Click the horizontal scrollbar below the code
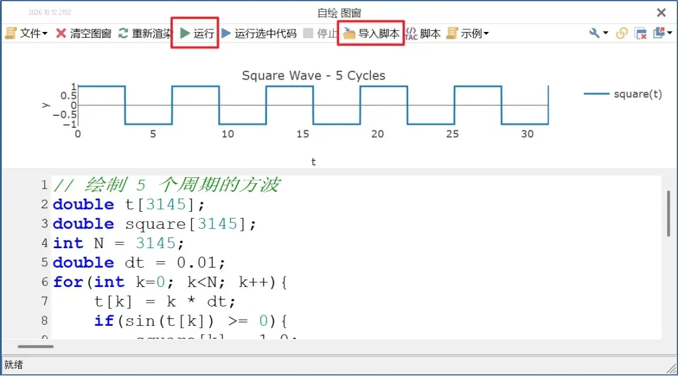The image size is (678, 376). pos(35,346)
